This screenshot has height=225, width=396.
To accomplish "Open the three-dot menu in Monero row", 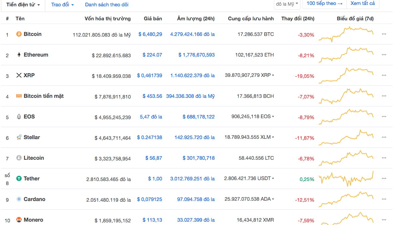I will pyautogui.click(x=384, y=220).
